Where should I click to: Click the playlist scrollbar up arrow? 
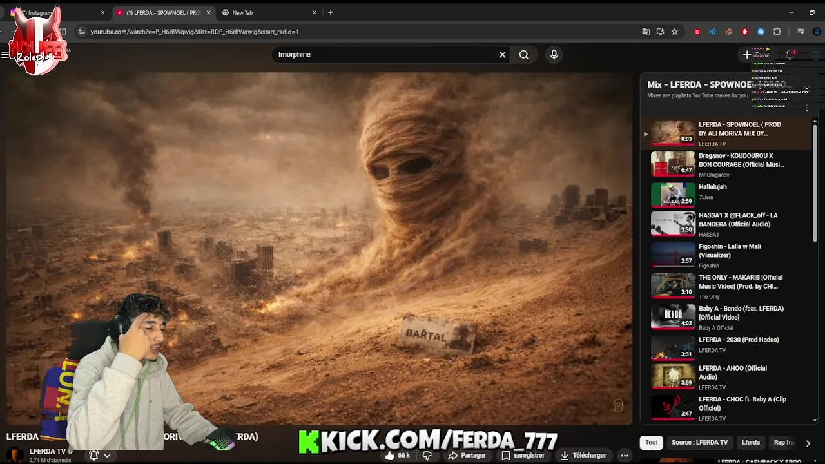[815, 121]
